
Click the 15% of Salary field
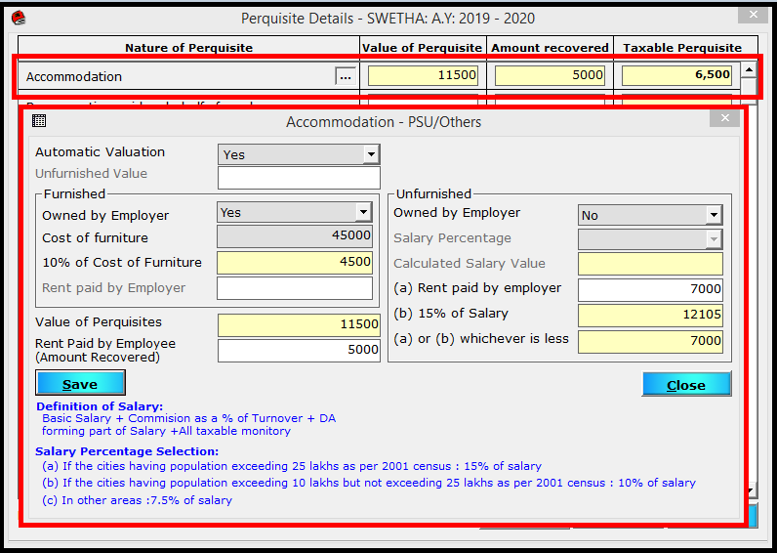[x=650, y=315]
